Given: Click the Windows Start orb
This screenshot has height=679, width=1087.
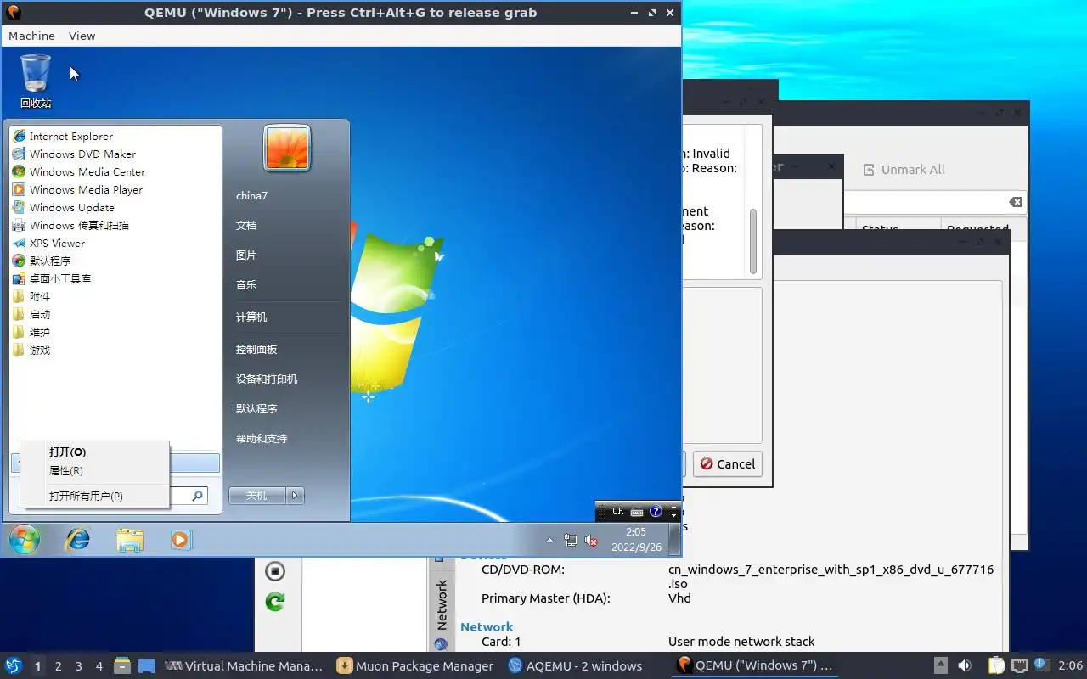Looking at the screenshot, I should click(24, 540).
